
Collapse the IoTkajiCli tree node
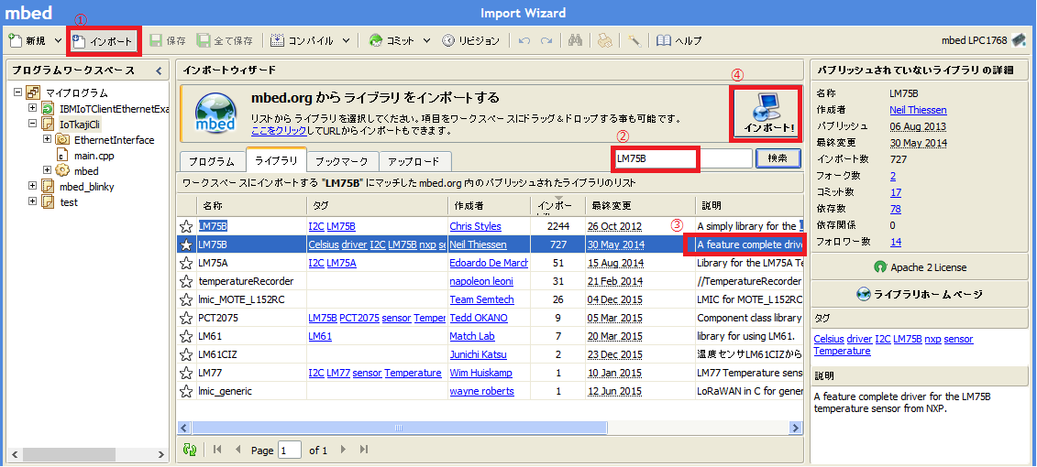click(32, 124)
